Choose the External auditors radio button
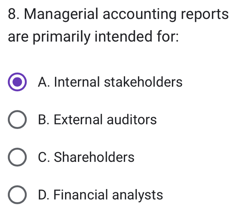 [x=17, y=120]
